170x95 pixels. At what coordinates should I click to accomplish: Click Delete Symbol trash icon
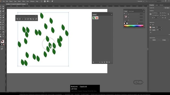[x=109, y=62]
